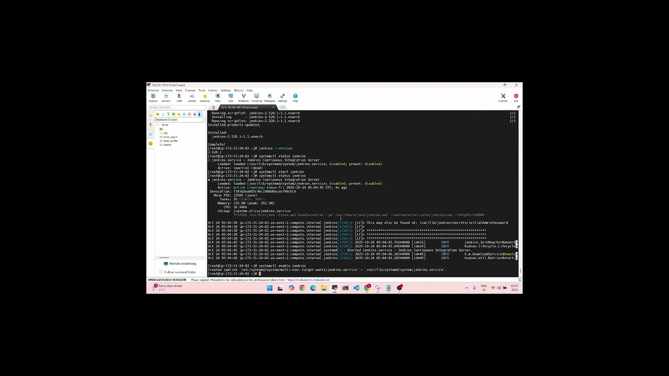Click the Sessions star toolbar icon

tap(205, 98)
